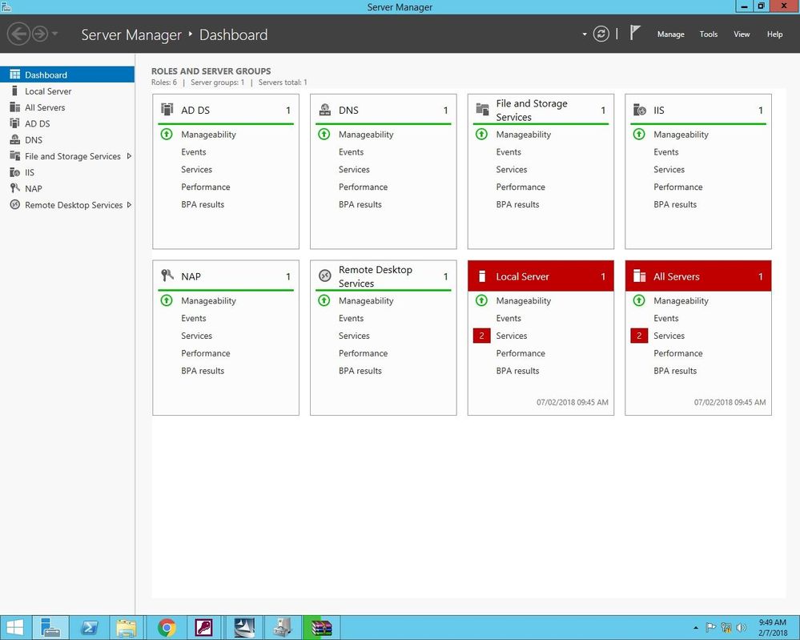800x640 pixels.
Task: Open Events in All Servers tile
Action: pyautogui.click(x=665, y=318)
